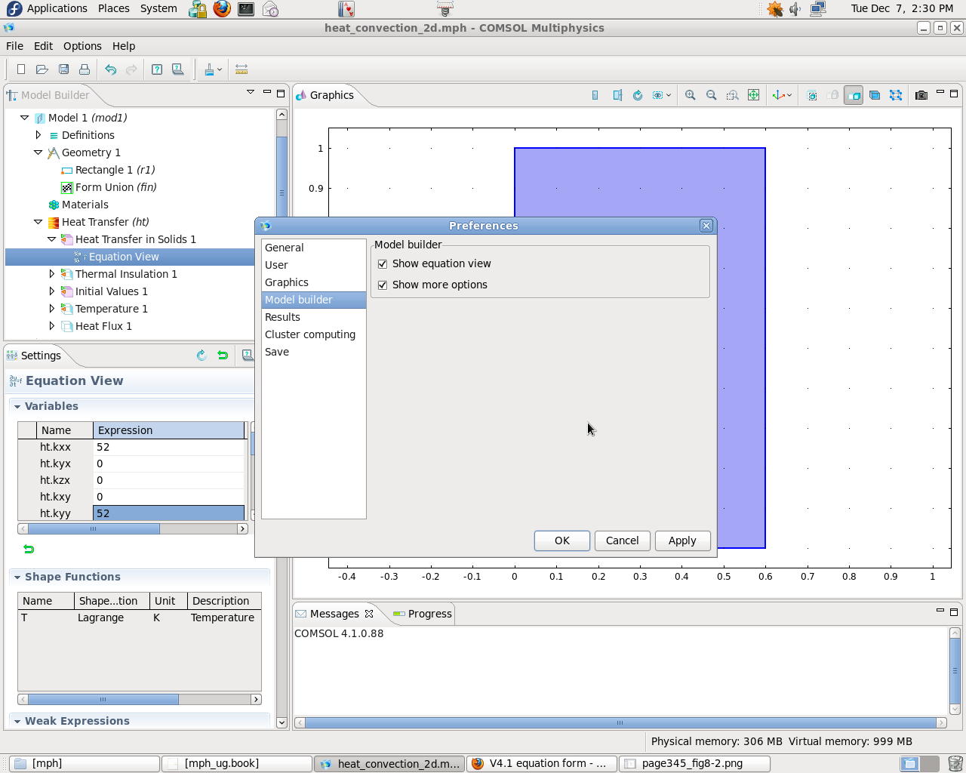
Task: Click the Save file toolbar icon
Action: click(x=64, y=69)
